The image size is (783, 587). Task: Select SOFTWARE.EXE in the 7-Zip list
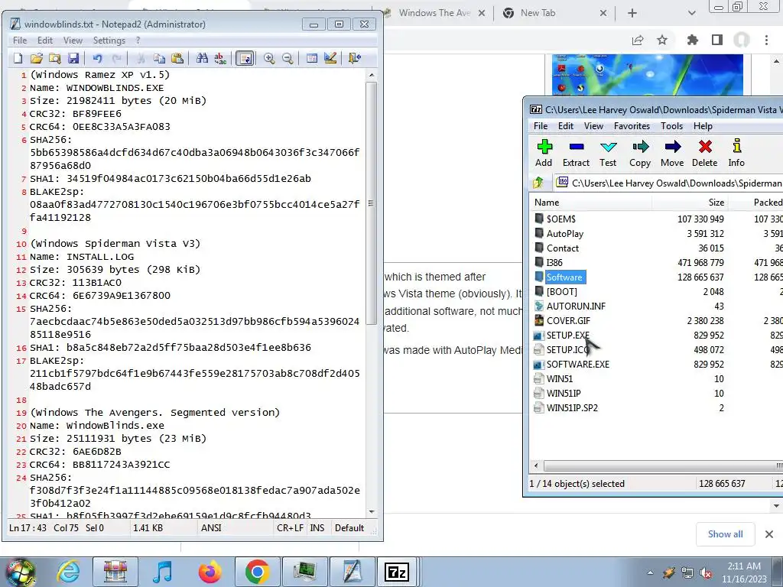578,364
